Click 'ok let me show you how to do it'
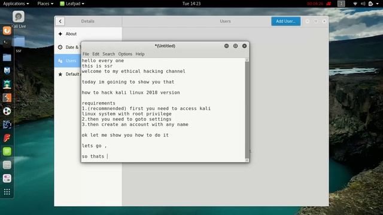The image size is (383, 215). pyautogui.click(x=125, y=135)
